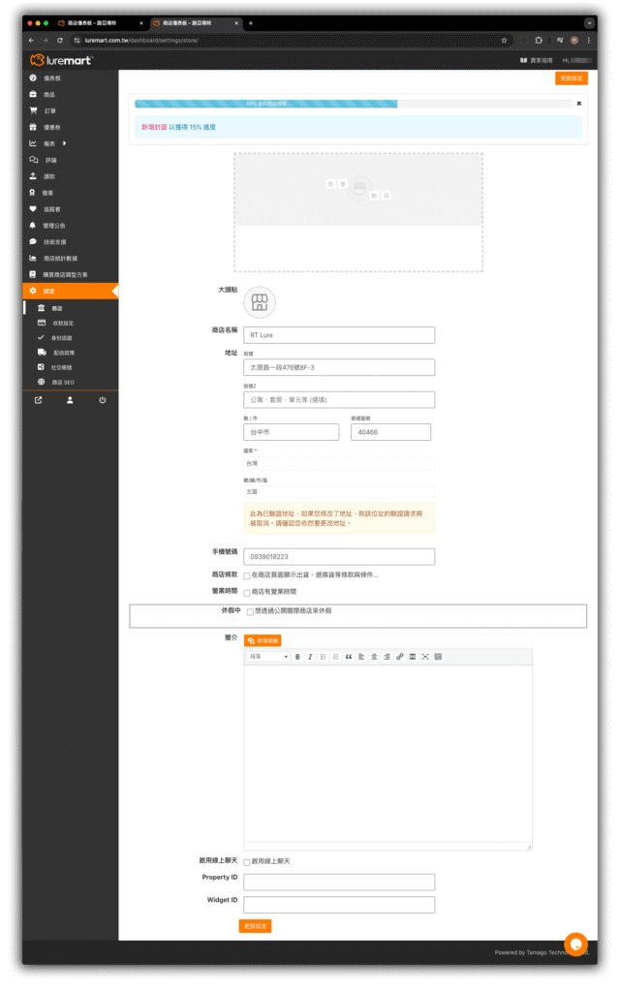Click the Bold icon in the editor toolbar

(297, 657)
